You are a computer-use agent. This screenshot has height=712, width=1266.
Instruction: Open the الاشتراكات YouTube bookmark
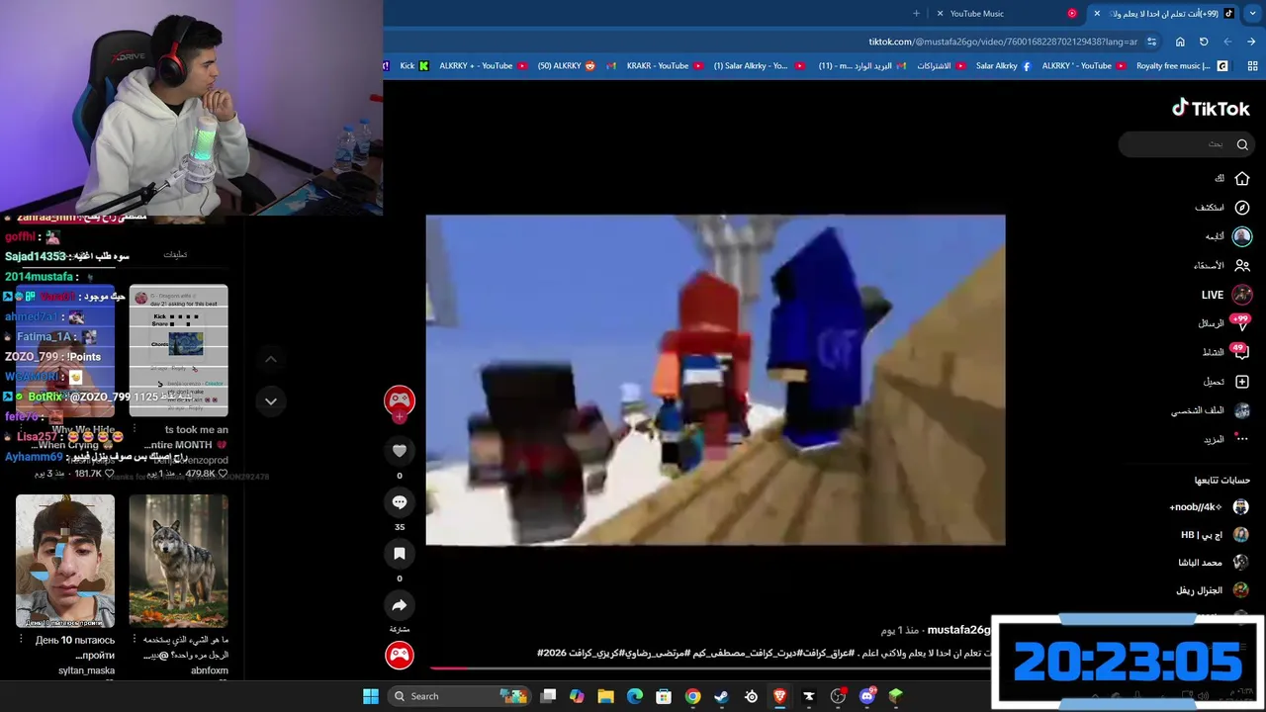pyautogui.click(x=941, y=66)
